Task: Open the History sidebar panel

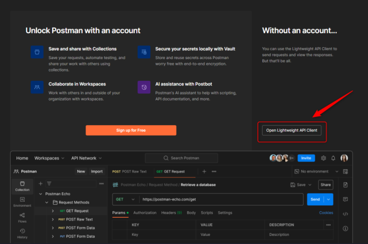Action: coord(22,233)
